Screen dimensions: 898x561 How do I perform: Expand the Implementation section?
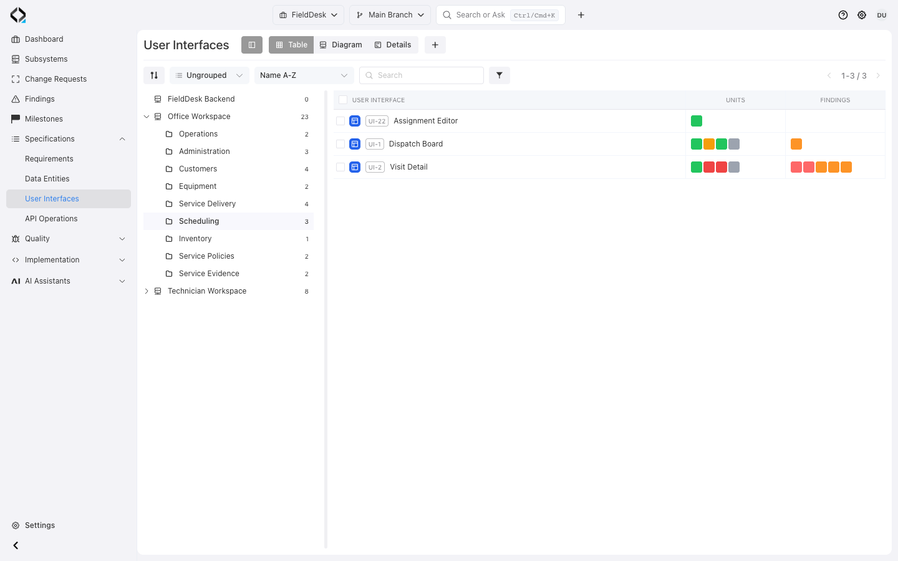(122, 260)
